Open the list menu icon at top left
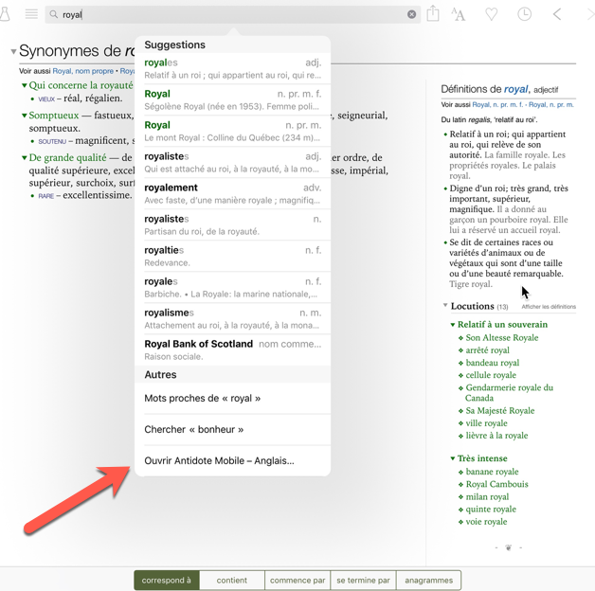 [31, 14]
